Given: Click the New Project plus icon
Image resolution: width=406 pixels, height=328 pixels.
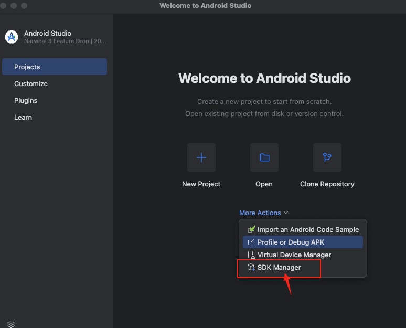Looking at the screenshot, I should [201, 157].
